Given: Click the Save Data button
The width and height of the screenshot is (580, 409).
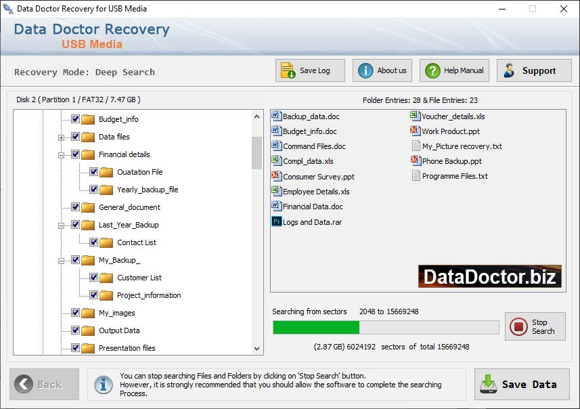Looking at the screenshot, I should pos(521,384).
